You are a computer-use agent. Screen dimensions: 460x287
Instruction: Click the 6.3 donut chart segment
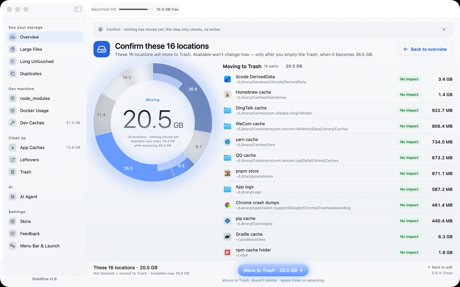coord(182,166)
